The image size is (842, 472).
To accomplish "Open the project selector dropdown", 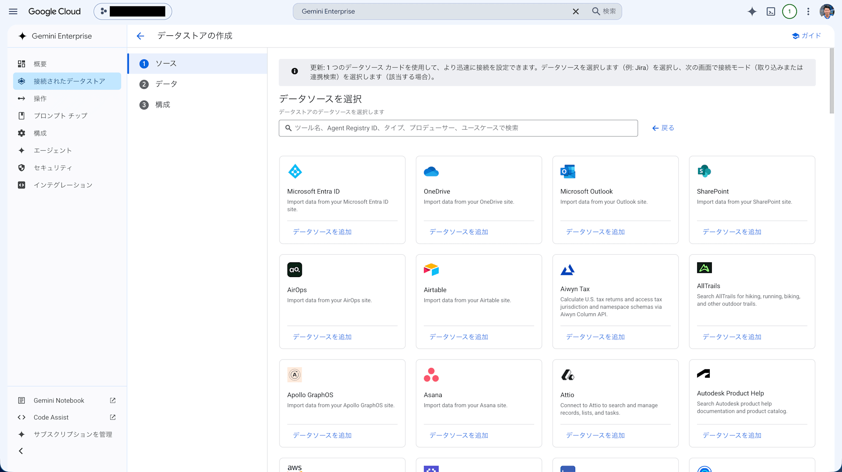I will pos(133,11).
